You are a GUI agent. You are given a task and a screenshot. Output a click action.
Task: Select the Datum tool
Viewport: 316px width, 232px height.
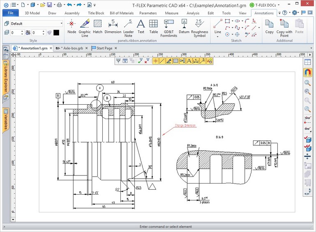(184, 26)
